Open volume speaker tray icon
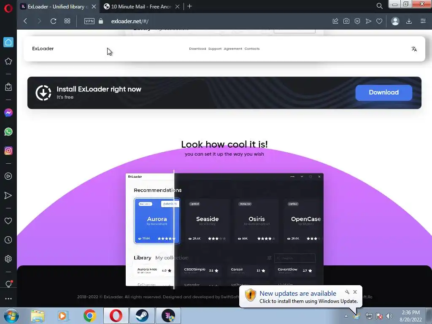The image size is (432, 324). click(x=389, y=316)
